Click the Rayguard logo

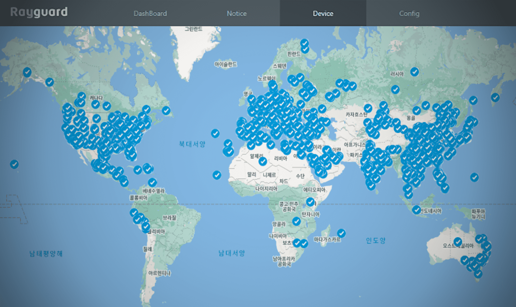(x=39, y=12)
